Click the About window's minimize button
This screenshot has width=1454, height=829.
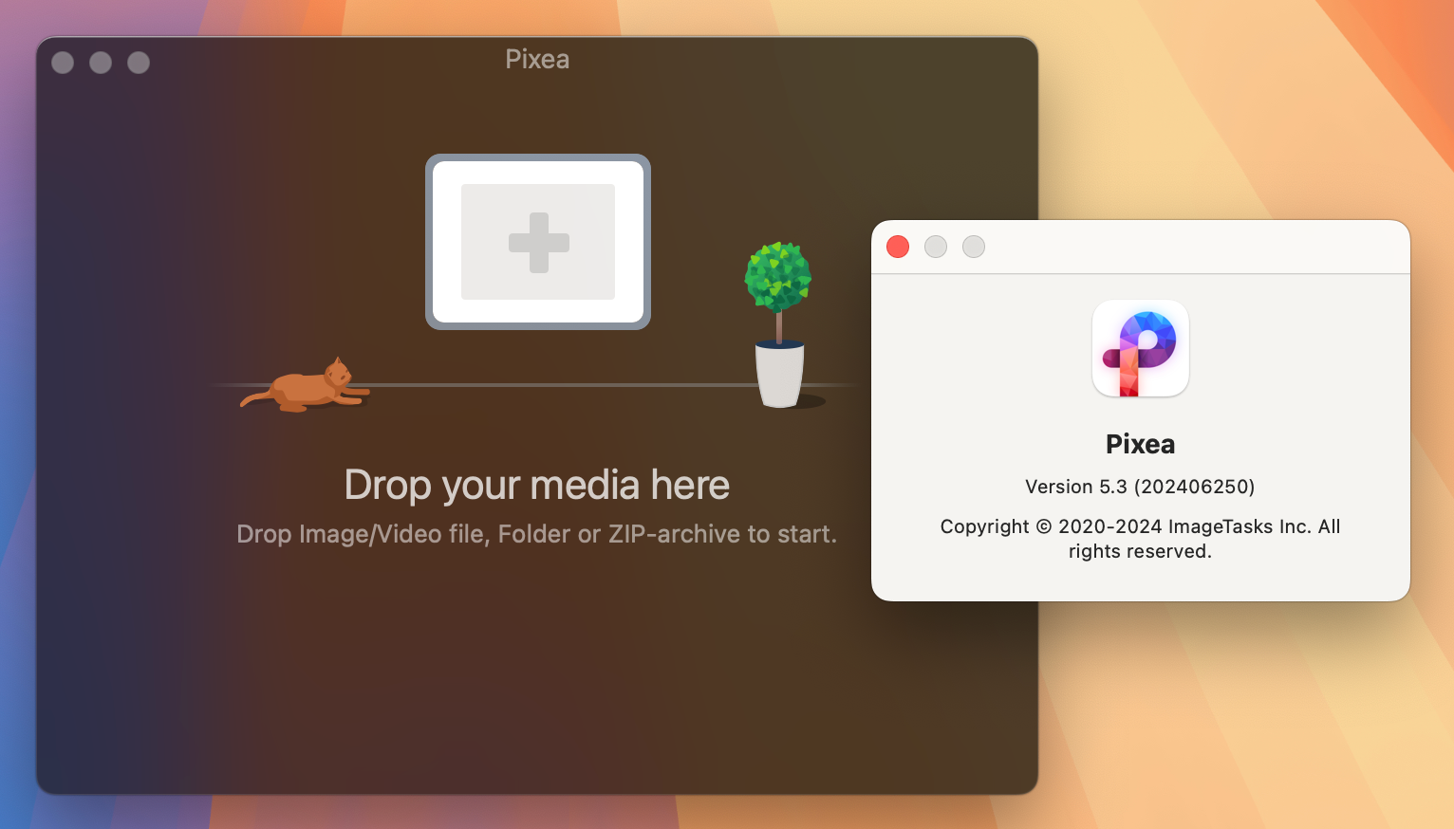pos(936,247)
